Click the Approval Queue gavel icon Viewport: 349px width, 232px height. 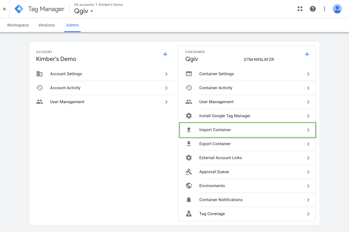(189, 172)
